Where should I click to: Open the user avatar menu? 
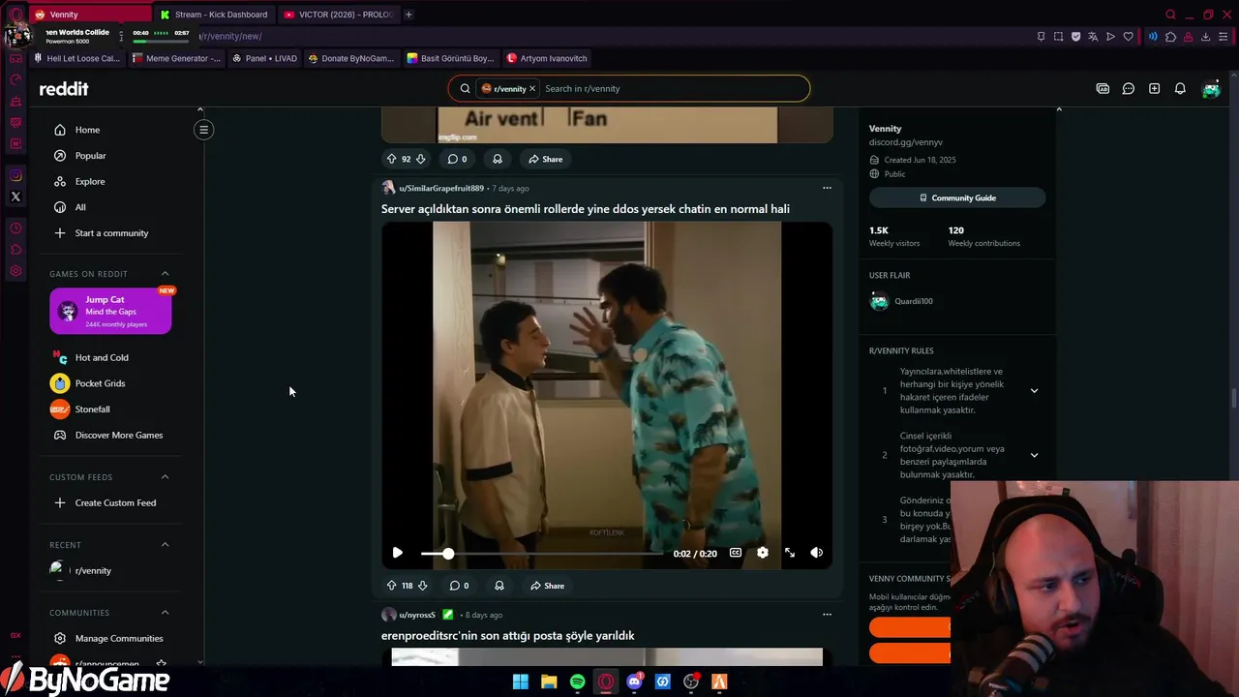pyautogui.click(x=1211, y=89)
